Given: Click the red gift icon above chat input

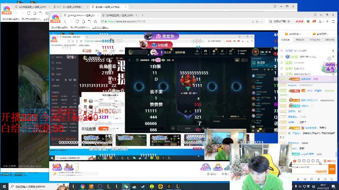Looking at the screenshot, I should pyautogui.click(x=295, y=161).
